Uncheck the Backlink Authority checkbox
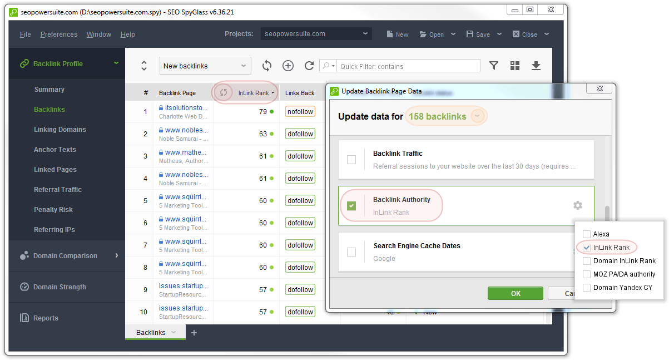 coord(351,206)
